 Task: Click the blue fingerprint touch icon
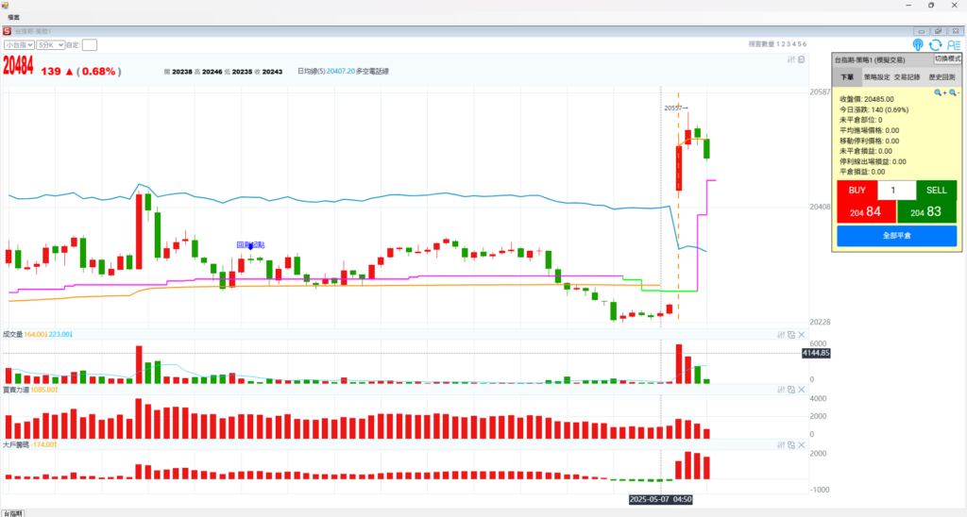[x=918, y=44]
